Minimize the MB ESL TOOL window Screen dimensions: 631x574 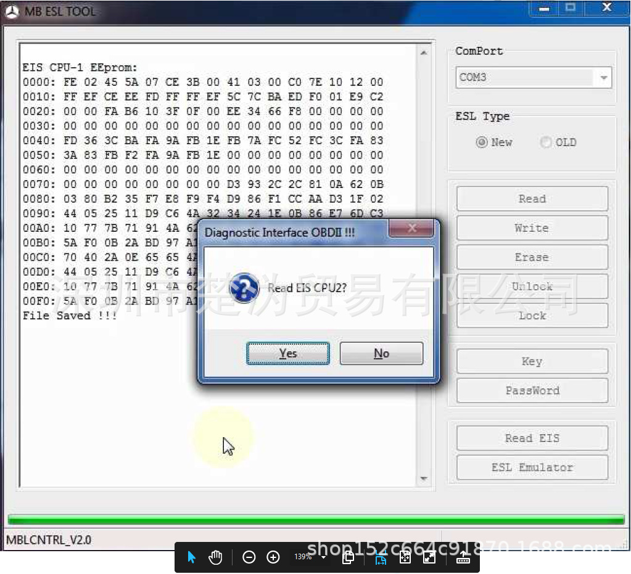click(544, 9)
